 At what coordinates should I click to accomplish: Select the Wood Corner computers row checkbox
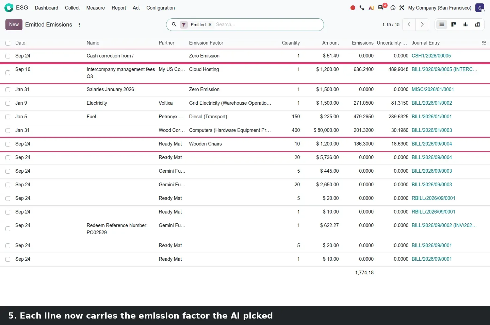pyautogui.click(x=8, y=131)
